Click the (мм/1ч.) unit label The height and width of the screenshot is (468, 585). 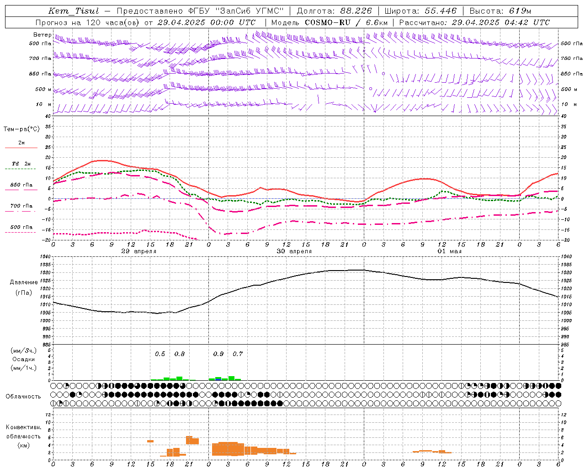click(24, 368)
